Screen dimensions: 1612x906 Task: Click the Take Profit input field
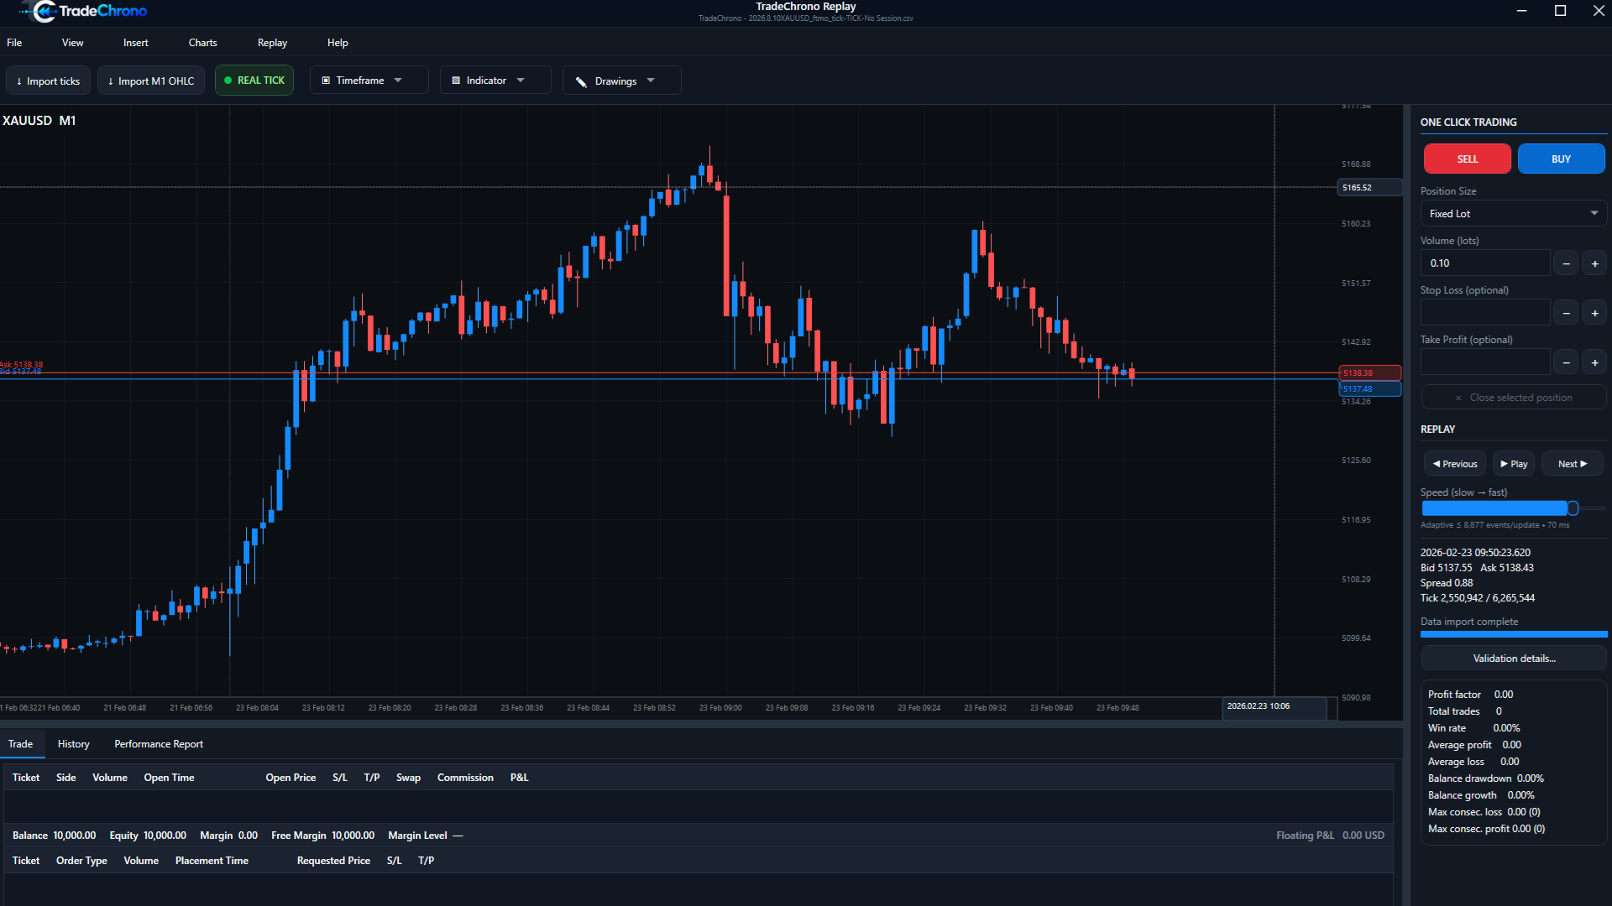pyautogui.click(x=1485, y=362)
